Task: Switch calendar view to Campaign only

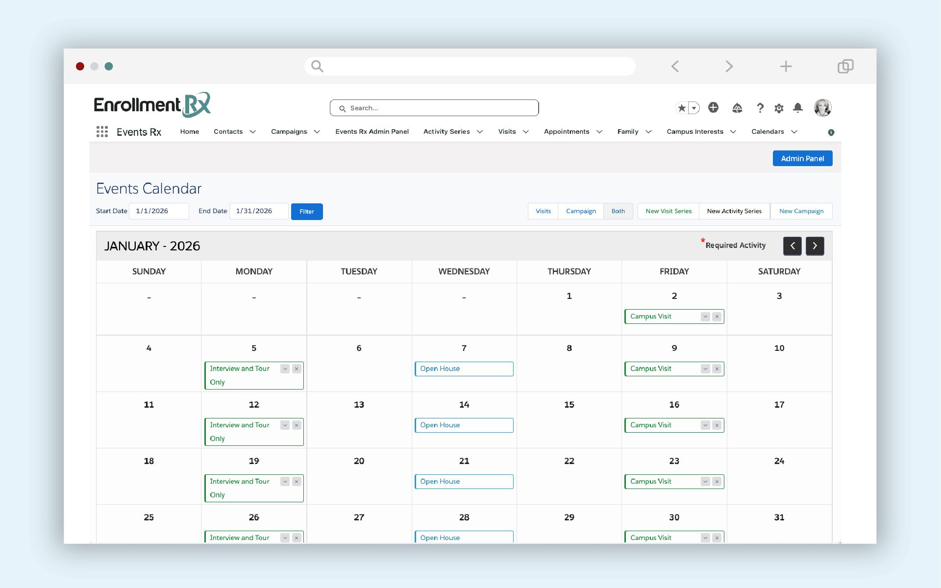Action: (x=581, y=211)
